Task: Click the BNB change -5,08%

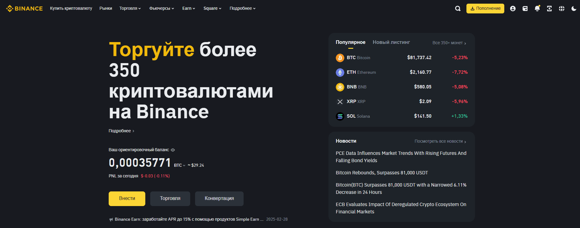Action: (460, 87)
